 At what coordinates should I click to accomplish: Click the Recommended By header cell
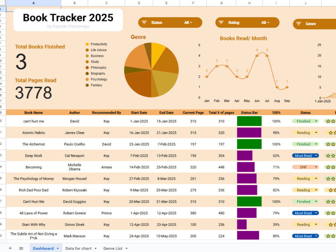pyautogui.click(x=107, y=113)
